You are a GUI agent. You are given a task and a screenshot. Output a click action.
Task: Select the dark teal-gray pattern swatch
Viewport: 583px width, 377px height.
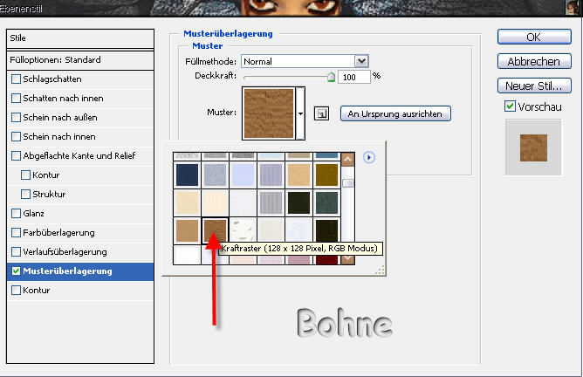[326, 202]
